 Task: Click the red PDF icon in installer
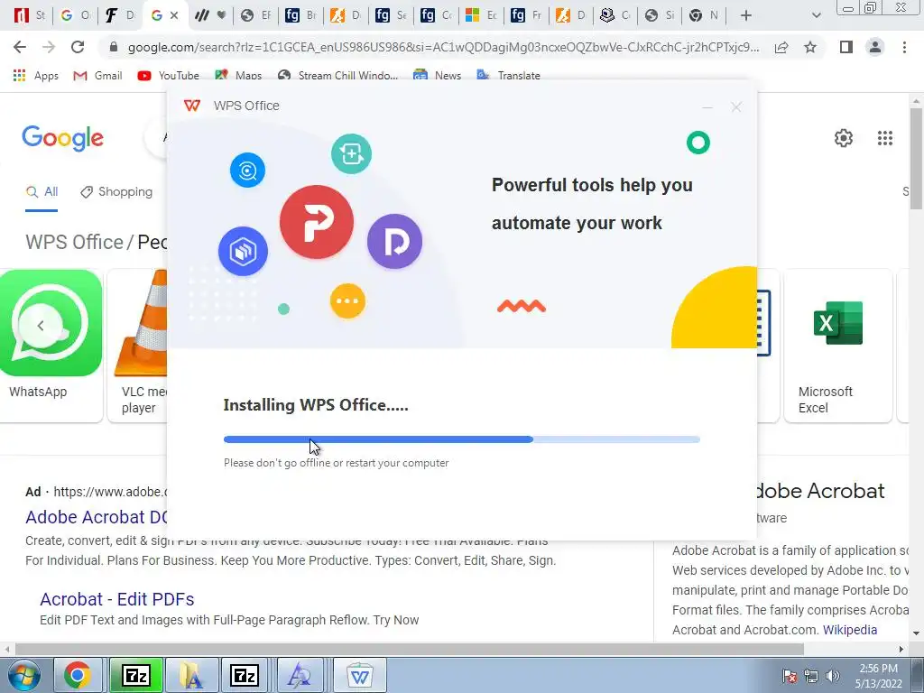[317, 222]
